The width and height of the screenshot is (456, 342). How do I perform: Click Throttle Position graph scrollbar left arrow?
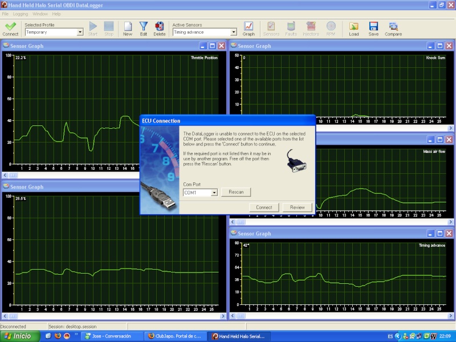tap(5, 175)
